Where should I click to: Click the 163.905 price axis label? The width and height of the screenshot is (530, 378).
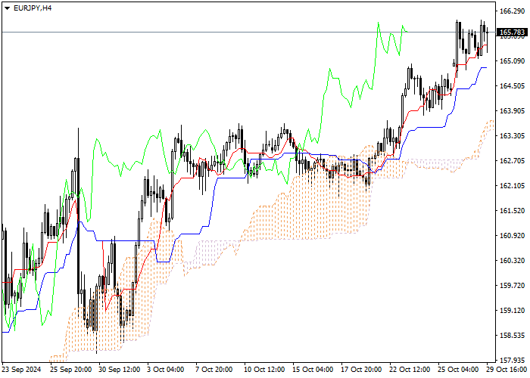pyautogui.click(x=512, y=111)
